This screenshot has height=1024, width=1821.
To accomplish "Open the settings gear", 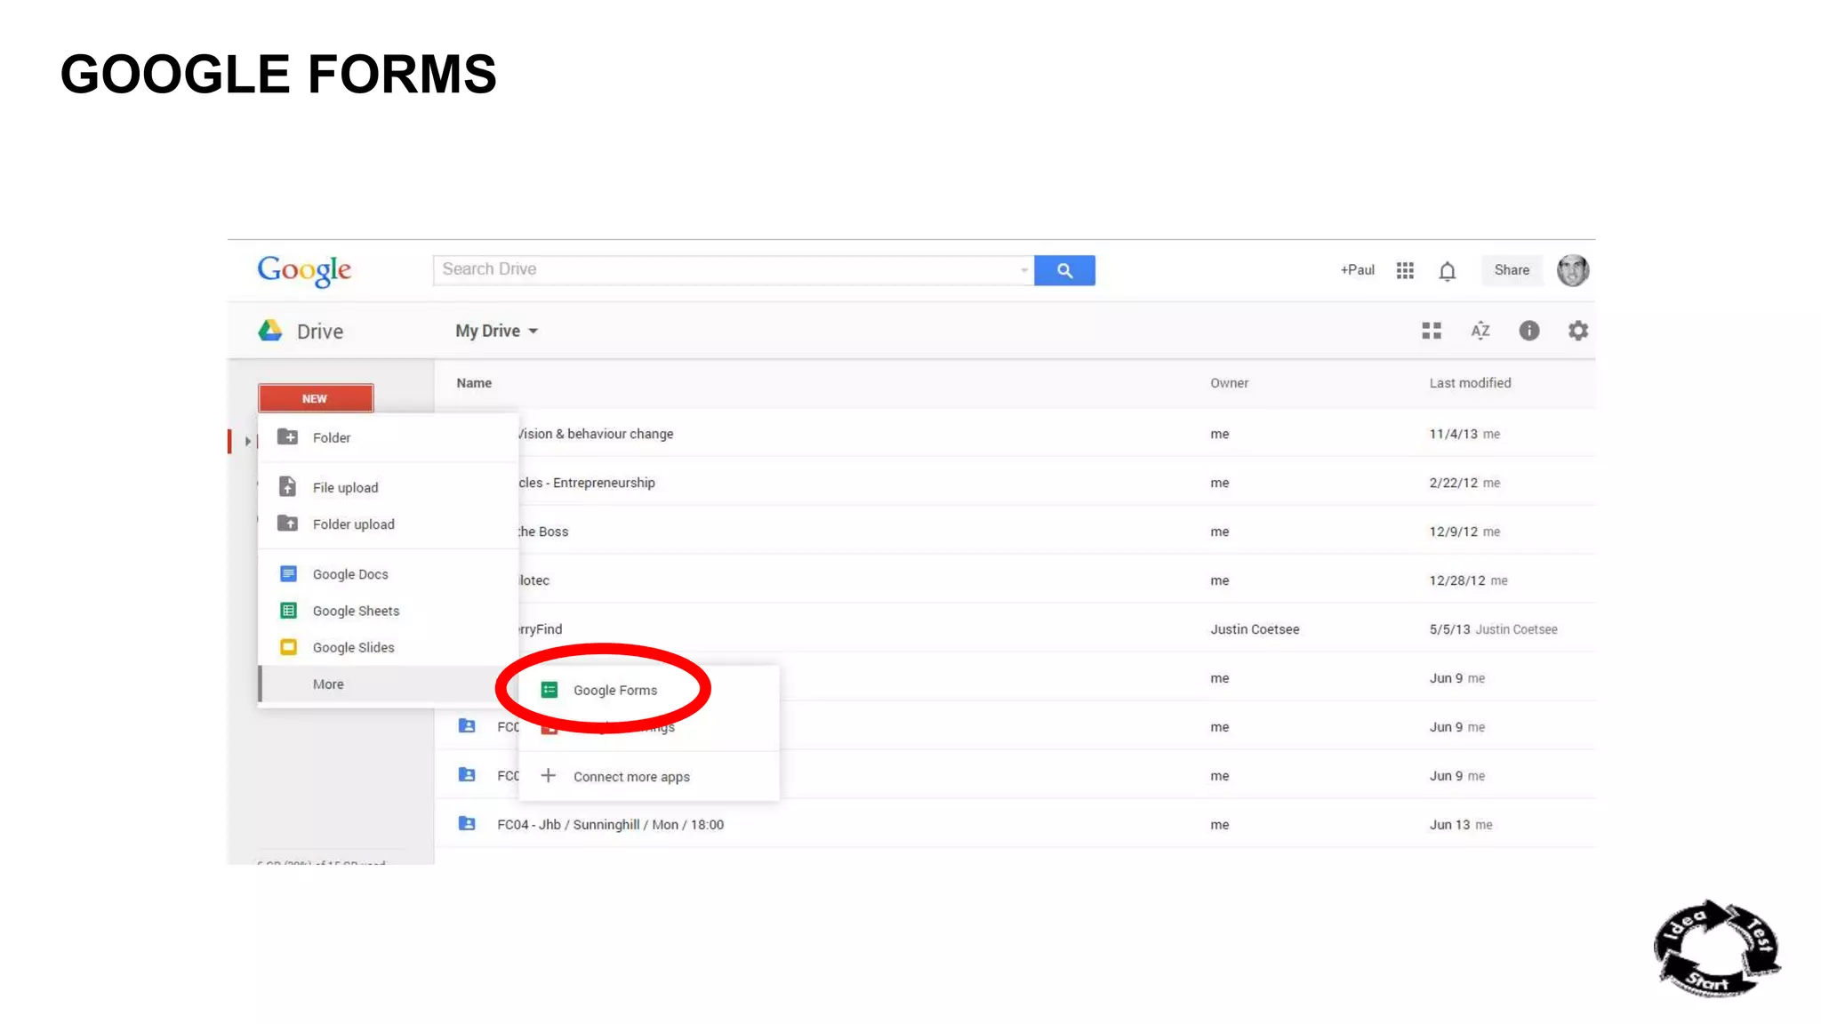I will tap(1578, 331).
